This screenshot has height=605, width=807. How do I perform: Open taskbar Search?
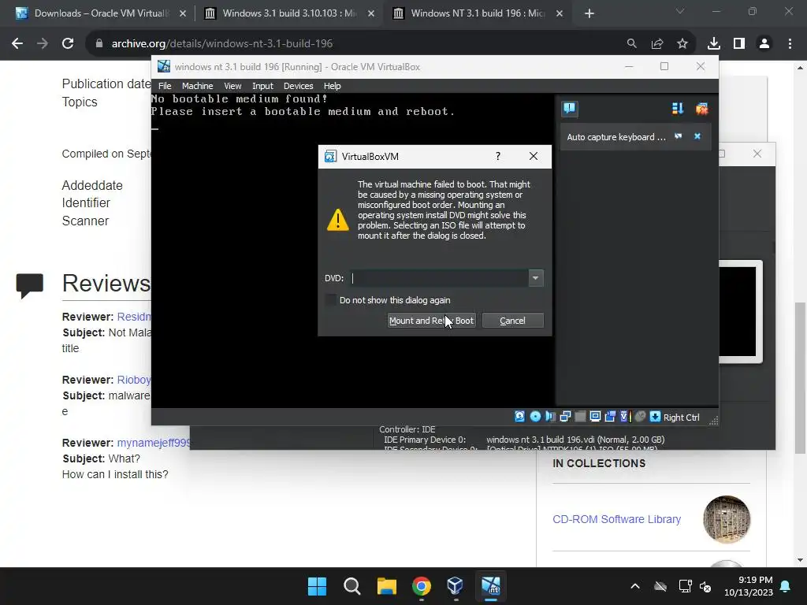(x=352, y=586)
